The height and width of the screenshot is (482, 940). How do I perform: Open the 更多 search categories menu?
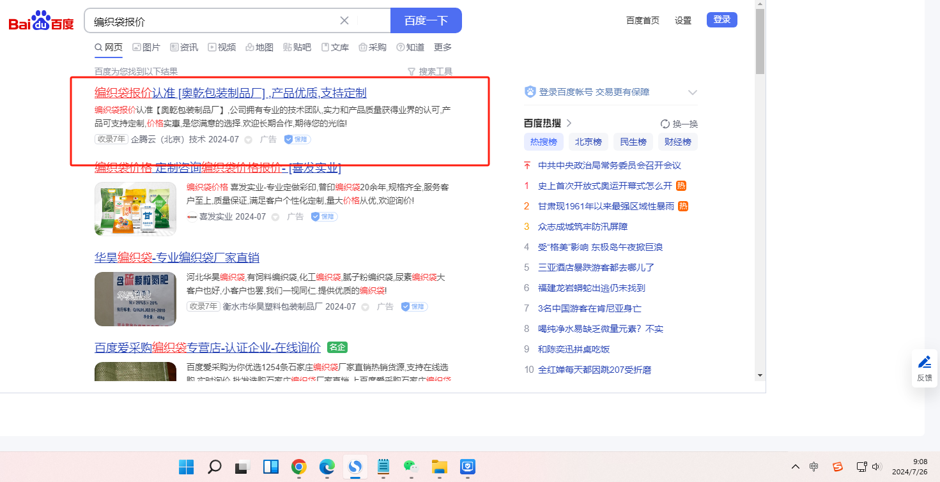[443, 47]
